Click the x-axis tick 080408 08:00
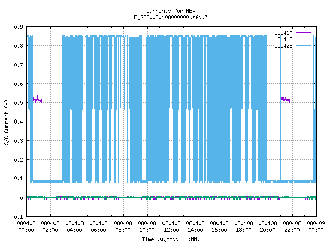This screenshot has width=326, height=244. tap(123, 226)
